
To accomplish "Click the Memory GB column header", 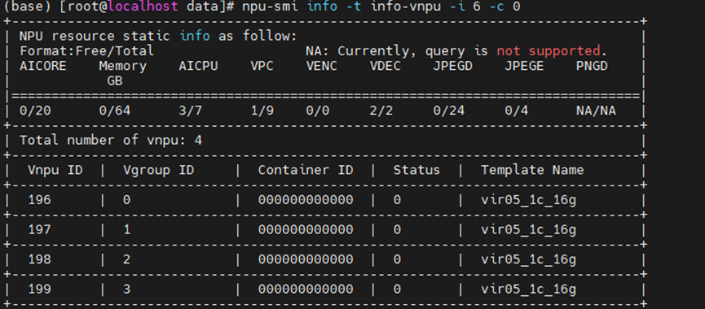I will coord(123,73).
